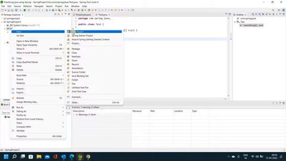
Task: Expand the Compare With submenu
Action: (x=38, y=127)
